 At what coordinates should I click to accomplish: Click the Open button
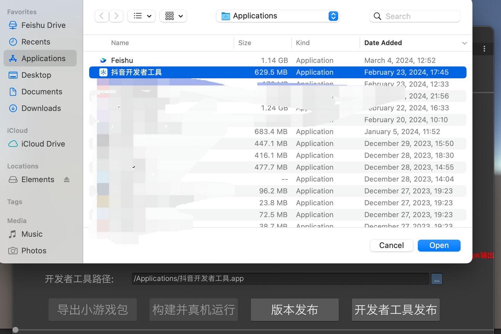[x=439, y=245]
